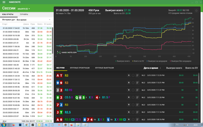
Task: Select the session 28.03.2020 1:26:32
Action: click(26, 72)
